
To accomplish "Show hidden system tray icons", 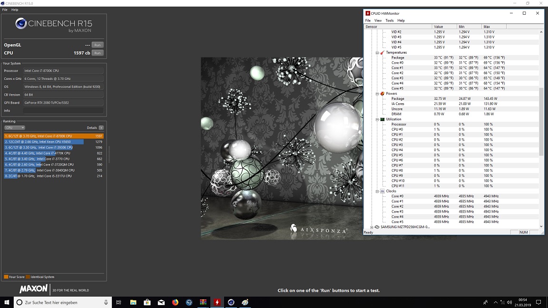I will (x=495, y=302).
